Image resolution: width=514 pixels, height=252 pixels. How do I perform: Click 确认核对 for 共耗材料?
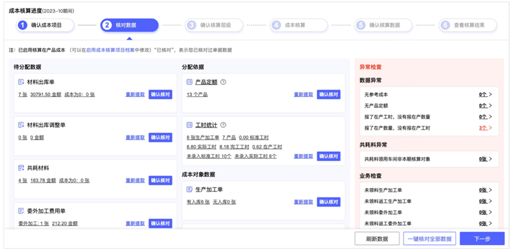pos(160,180)
